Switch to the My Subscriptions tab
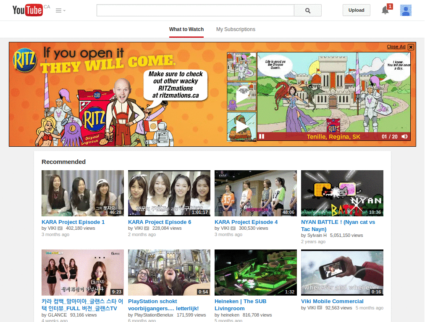The width and height of the screenshot is (430, 322). (236, 29)
